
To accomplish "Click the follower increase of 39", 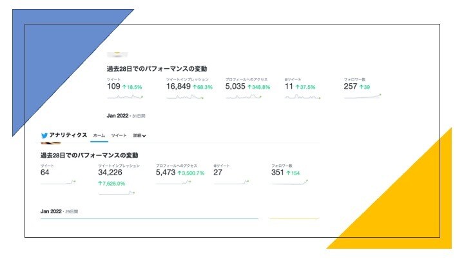I will [365, 87].
